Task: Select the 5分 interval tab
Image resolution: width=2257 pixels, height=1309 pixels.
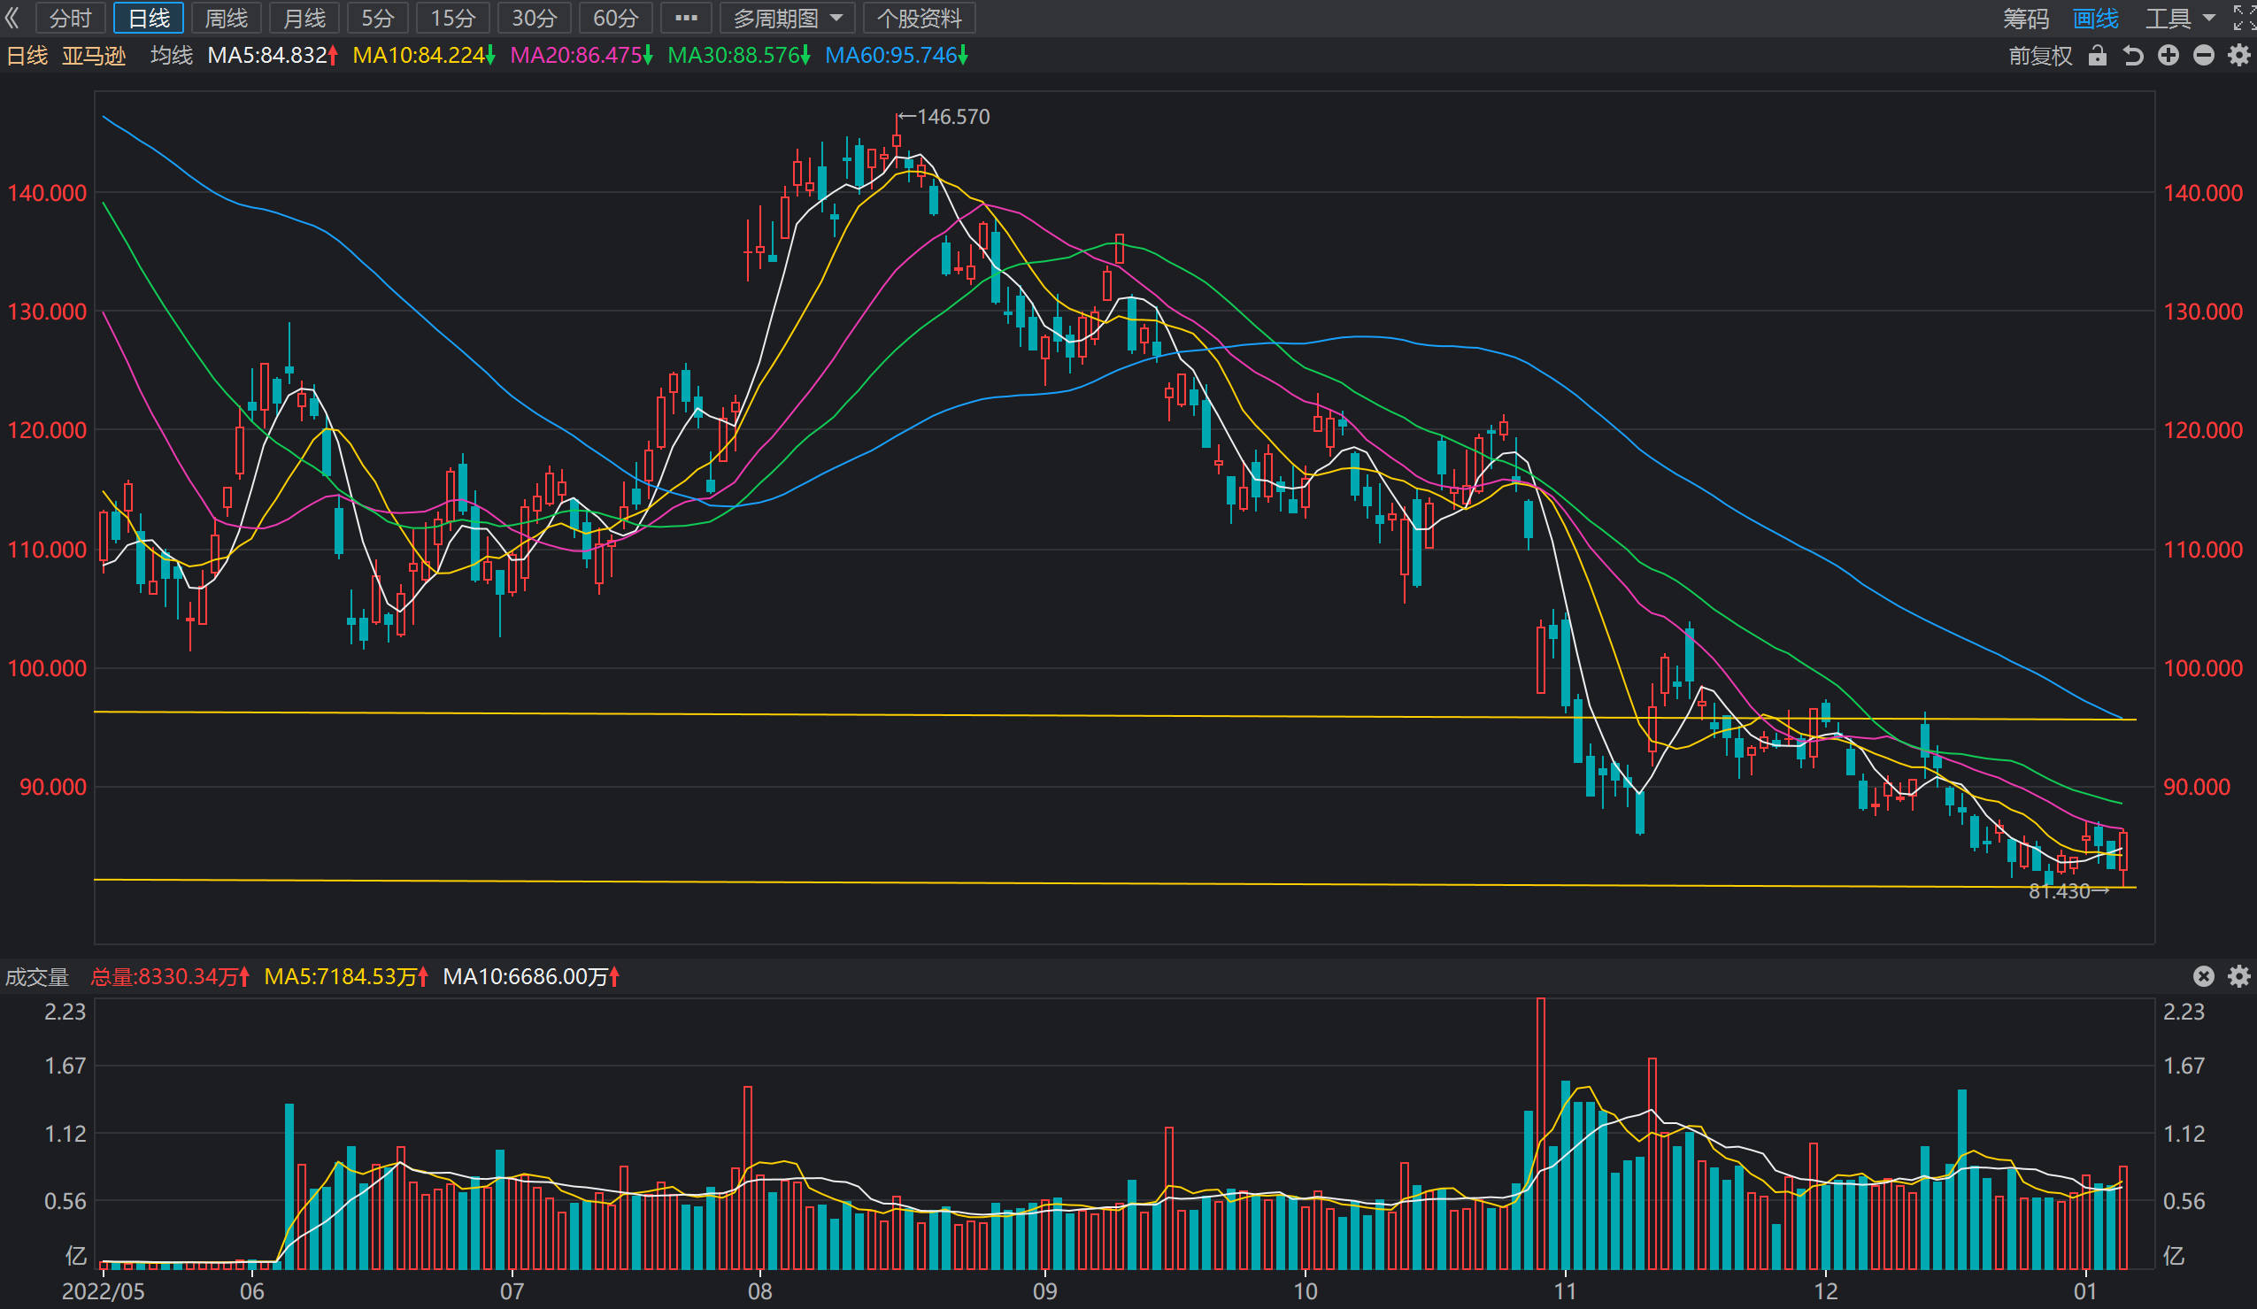Action: (x=377, y=18)
